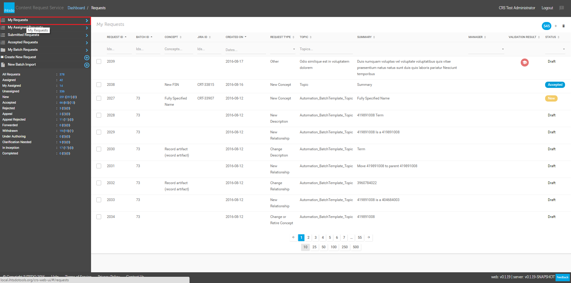This screenshot has width=571, height=283.
Task: Click the red validation result icon for request 2039
Action: (x=524, y=62)
